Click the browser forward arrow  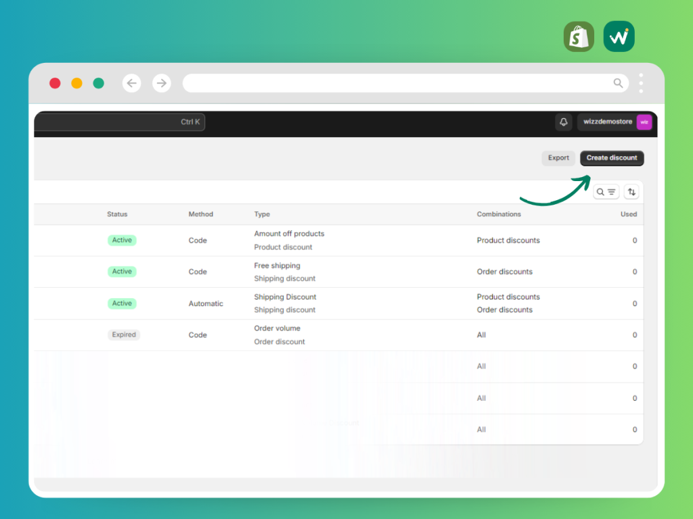click(162, 83)
